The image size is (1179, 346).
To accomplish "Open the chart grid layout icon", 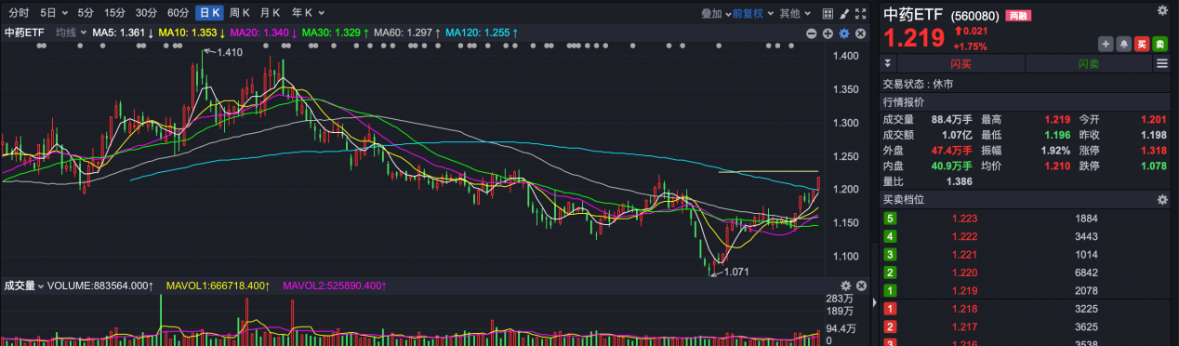I will [828, 13].
